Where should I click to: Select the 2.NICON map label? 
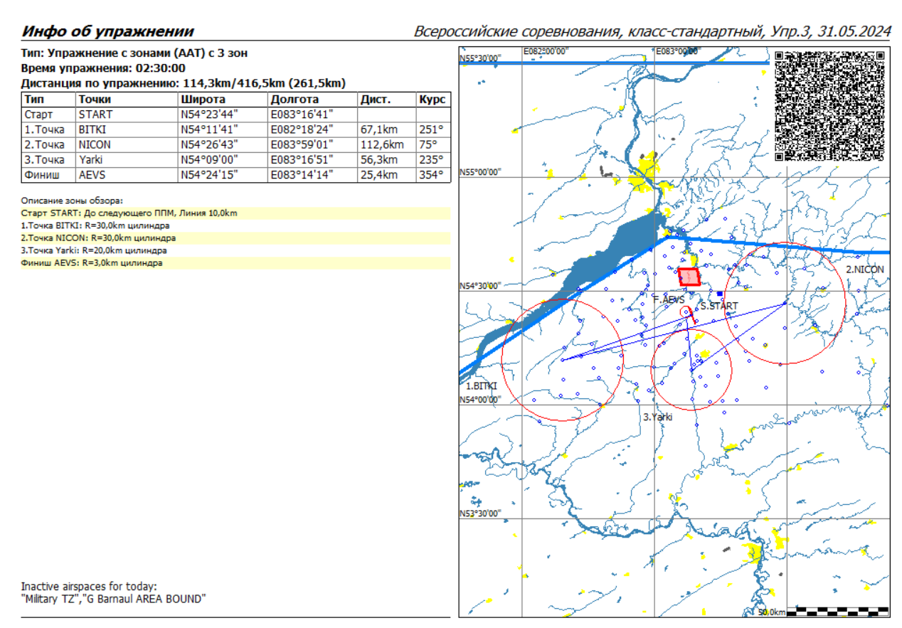click(x=864, y=270)
